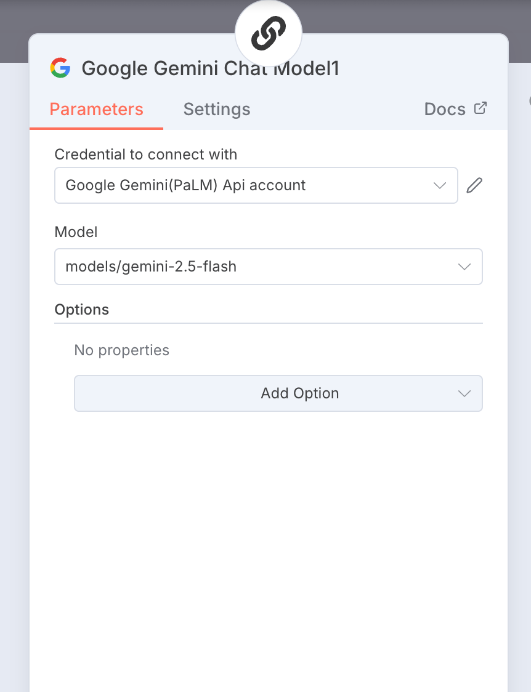Expand the Model dropdown chevron
The width and height of the screenshot is (531, 692).
[464, 267]
